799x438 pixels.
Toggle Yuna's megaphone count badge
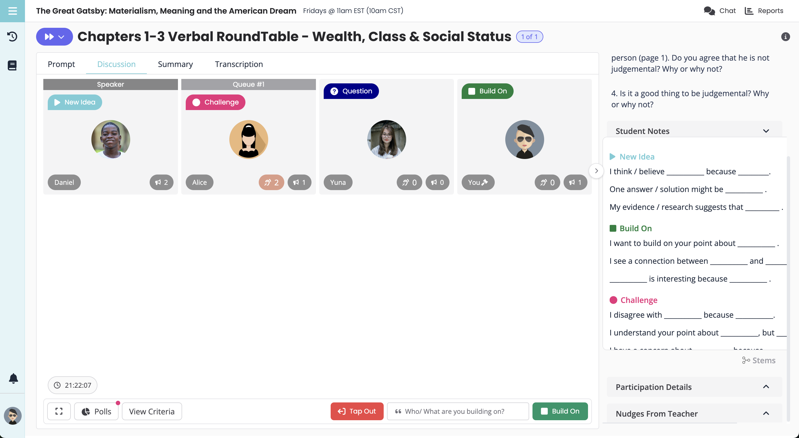437,183
